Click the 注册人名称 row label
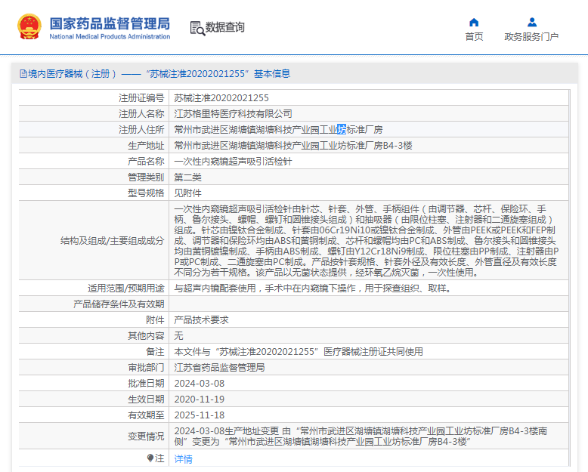This screenshot has height=472, width=588. (141, 114)
